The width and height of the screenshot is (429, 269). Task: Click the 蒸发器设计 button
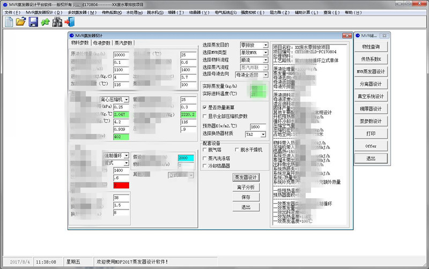[246, 177]
